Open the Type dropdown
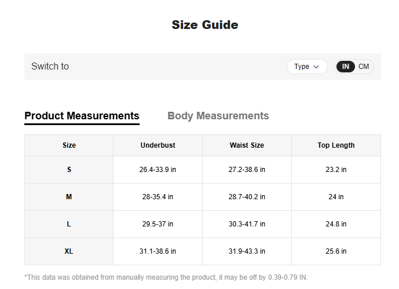This screenshot has width=399, height=289. click(x=306, y=67)
